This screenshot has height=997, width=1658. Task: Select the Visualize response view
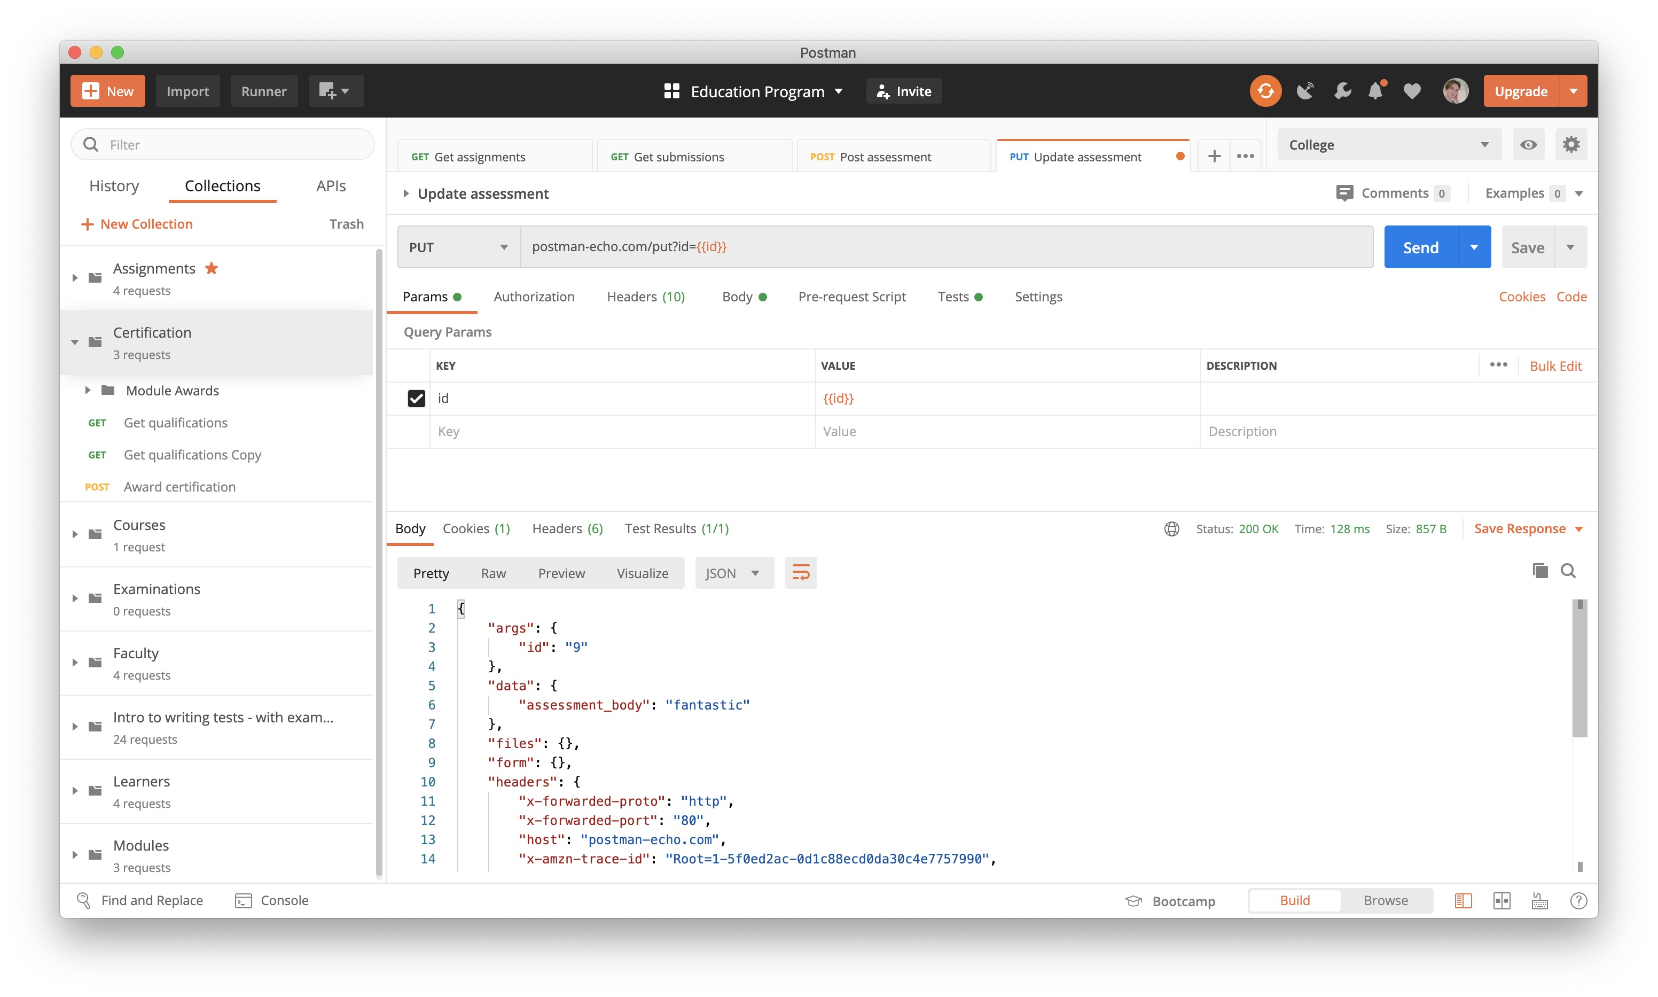pos(643,572)
